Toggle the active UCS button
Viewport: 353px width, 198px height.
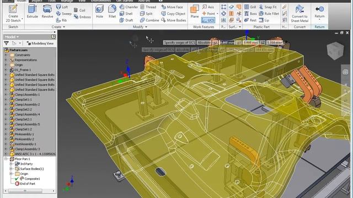[208, 20]
